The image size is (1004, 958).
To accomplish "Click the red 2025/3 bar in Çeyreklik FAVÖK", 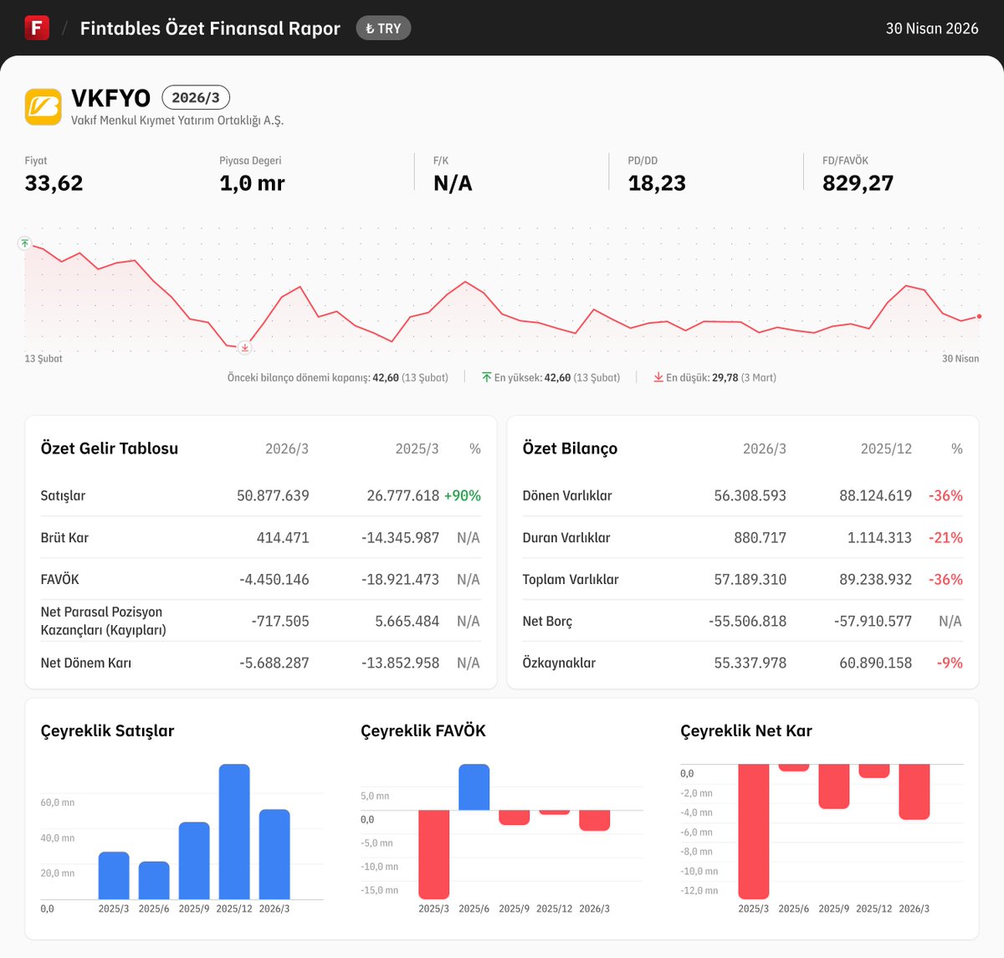I will click(x=434, y=854).
